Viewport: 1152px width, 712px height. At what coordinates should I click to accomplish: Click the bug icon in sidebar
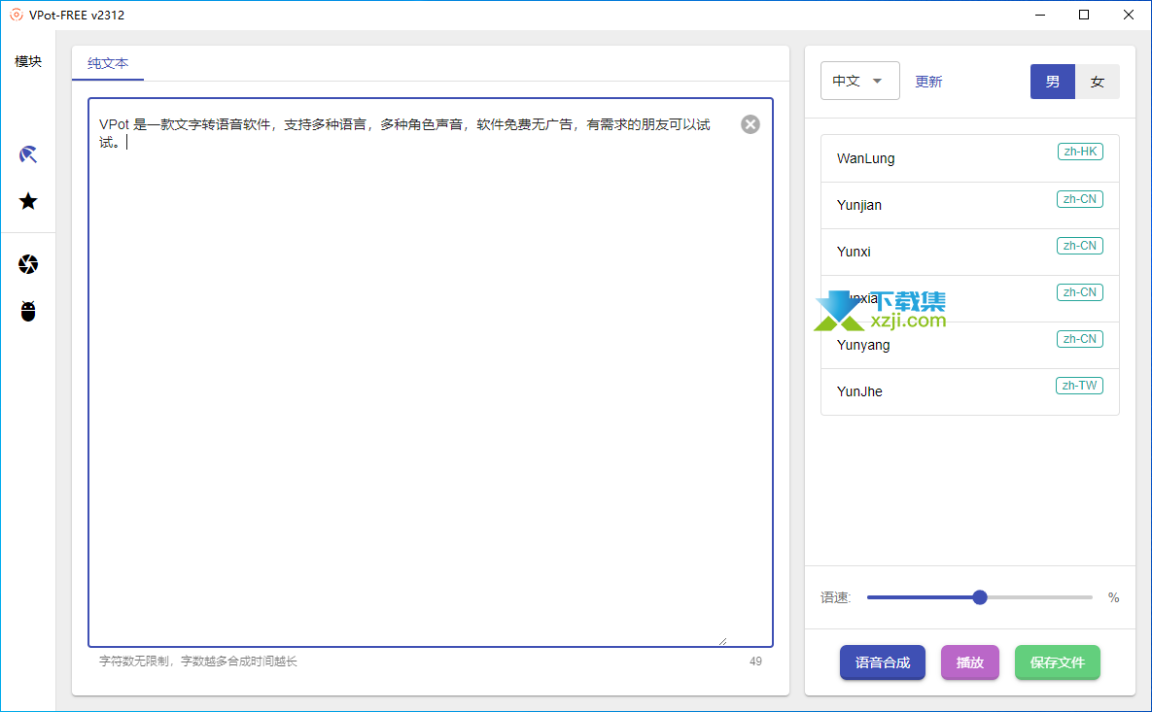click(x=28, y=311)
